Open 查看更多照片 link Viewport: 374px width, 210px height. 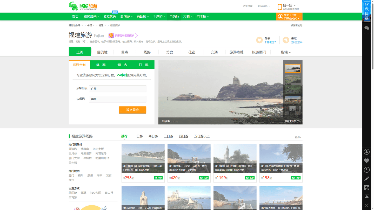pyautogui.click(x=292, y=121)
